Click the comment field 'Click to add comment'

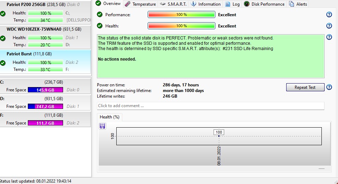[x=211, y=106]
